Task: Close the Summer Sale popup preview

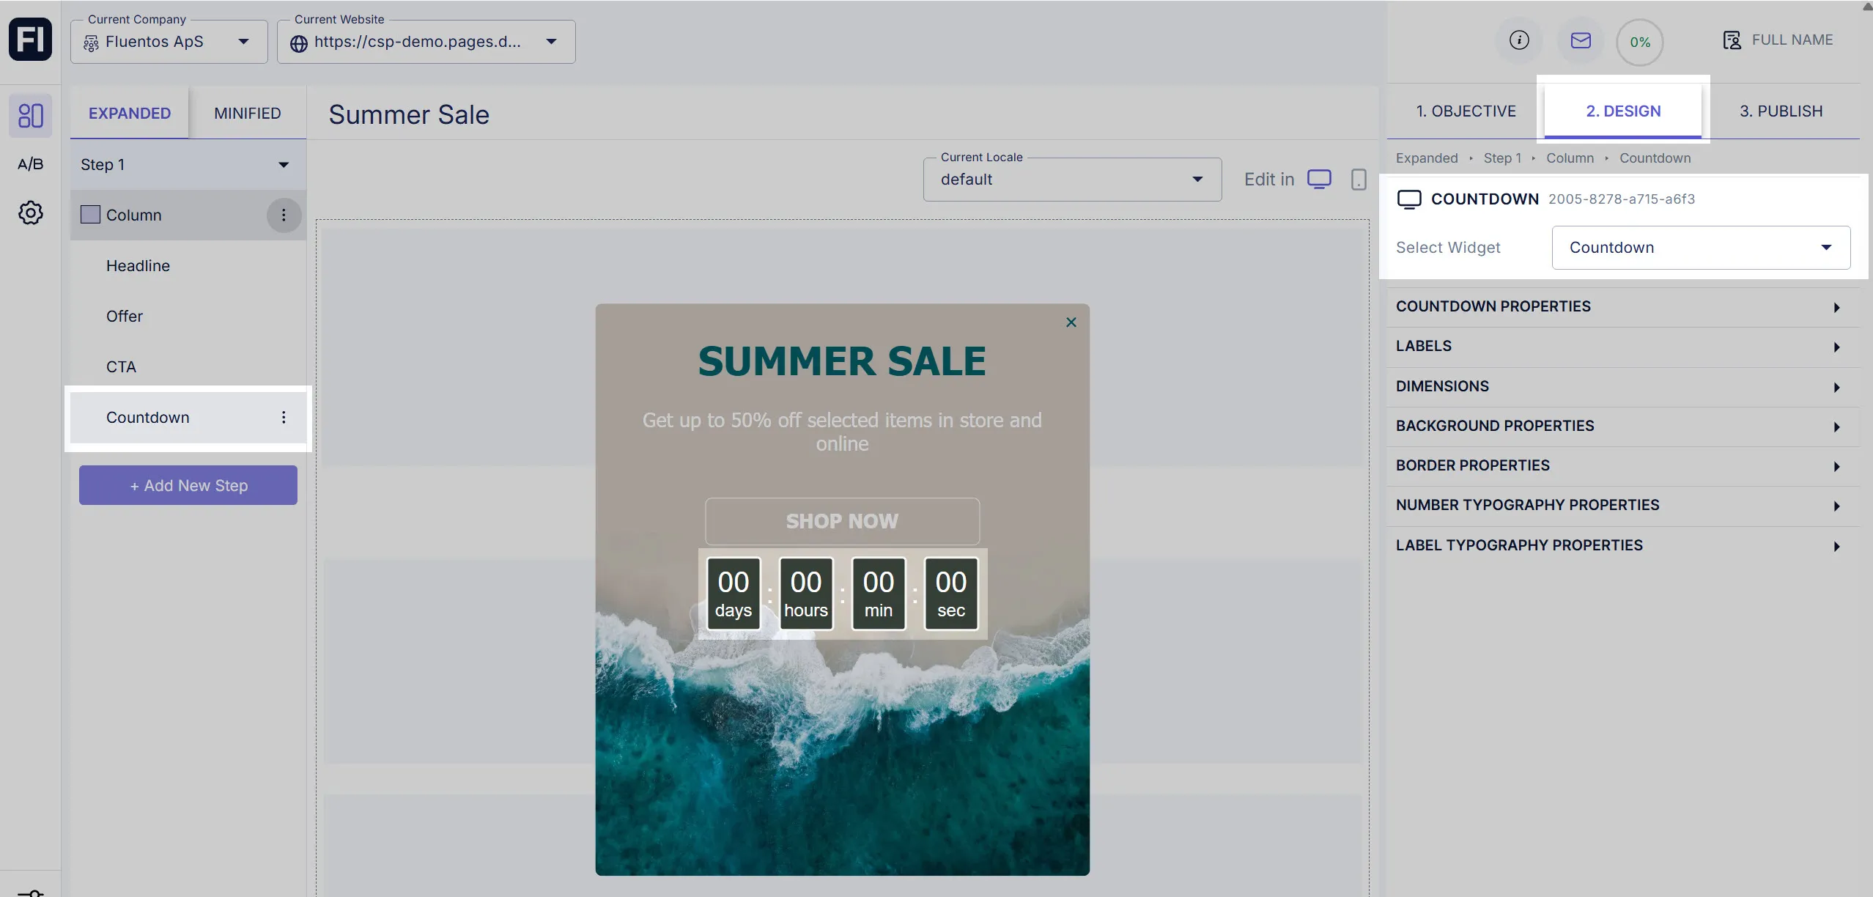Action: [x=1070, y=322]
